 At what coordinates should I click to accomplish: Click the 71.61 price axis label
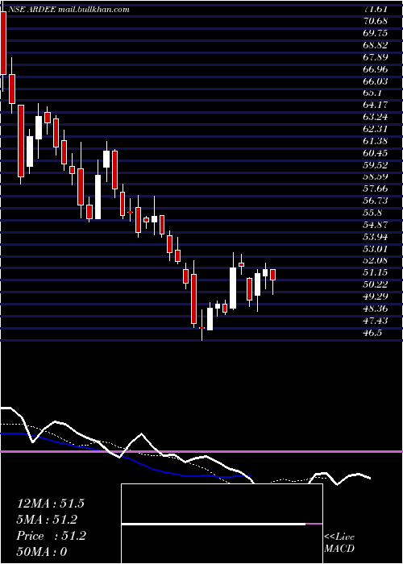click(x=376, y=10)
